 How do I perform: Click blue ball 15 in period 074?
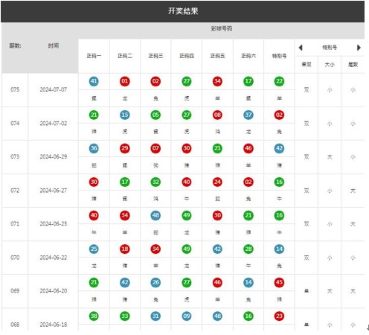click(125, 115)
